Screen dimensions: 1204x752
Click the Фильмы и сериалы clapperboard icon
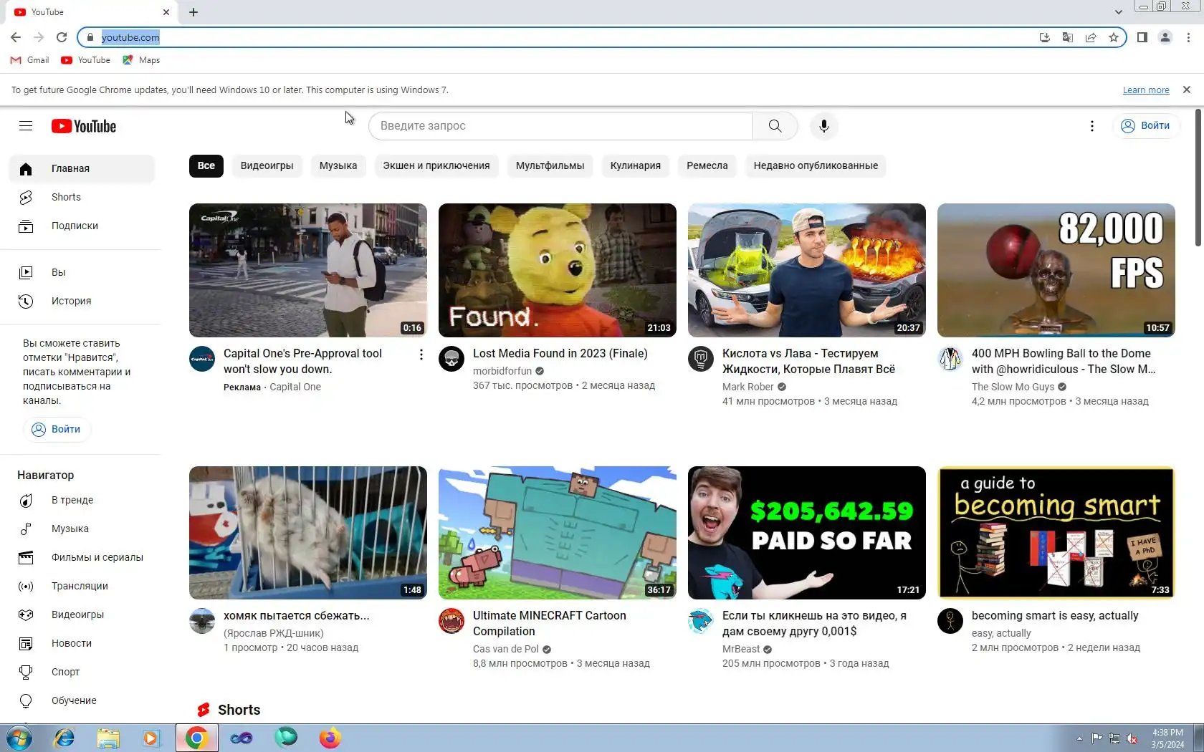[x=26, y=557]
